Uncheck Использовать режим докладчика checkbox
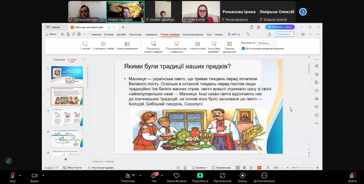The height and width of the screenshot is (184, 364). pos(243,48)
